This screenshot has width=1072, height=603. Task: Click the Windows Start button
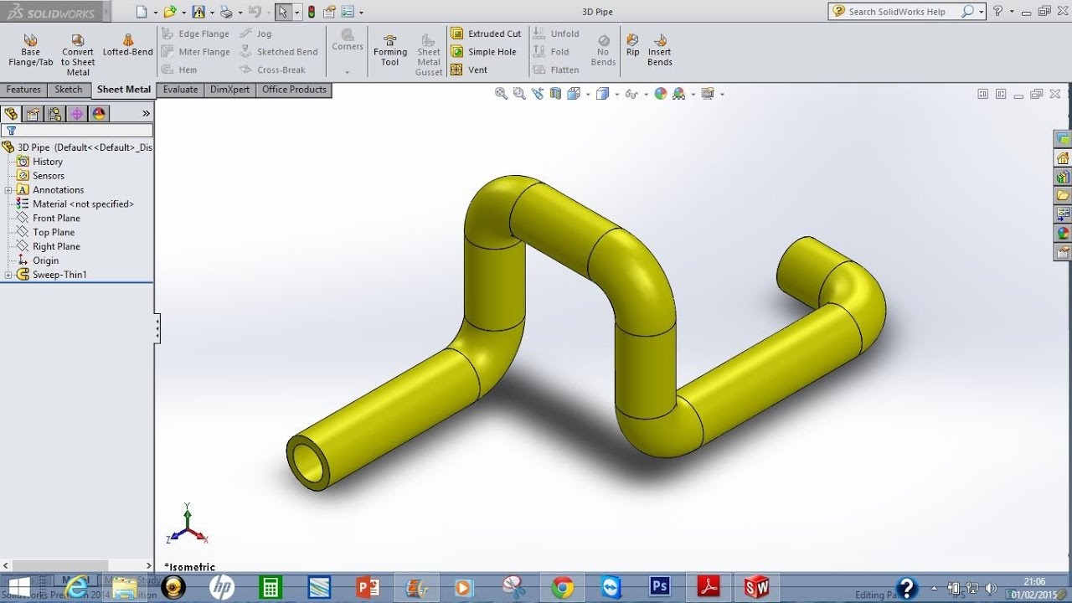point(18,588)
